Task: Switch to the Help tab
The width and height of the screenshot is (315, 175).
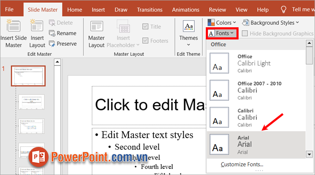Action: point(263,10)
